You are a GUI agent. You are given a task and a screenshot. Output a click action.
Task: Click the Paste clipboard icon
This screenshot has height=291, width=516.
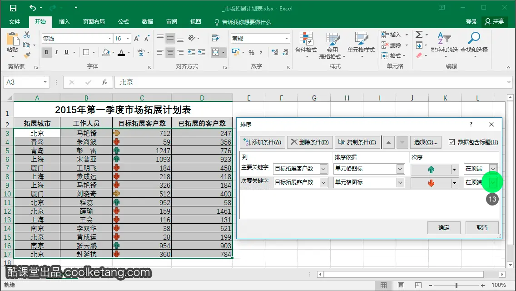(13, 39)
